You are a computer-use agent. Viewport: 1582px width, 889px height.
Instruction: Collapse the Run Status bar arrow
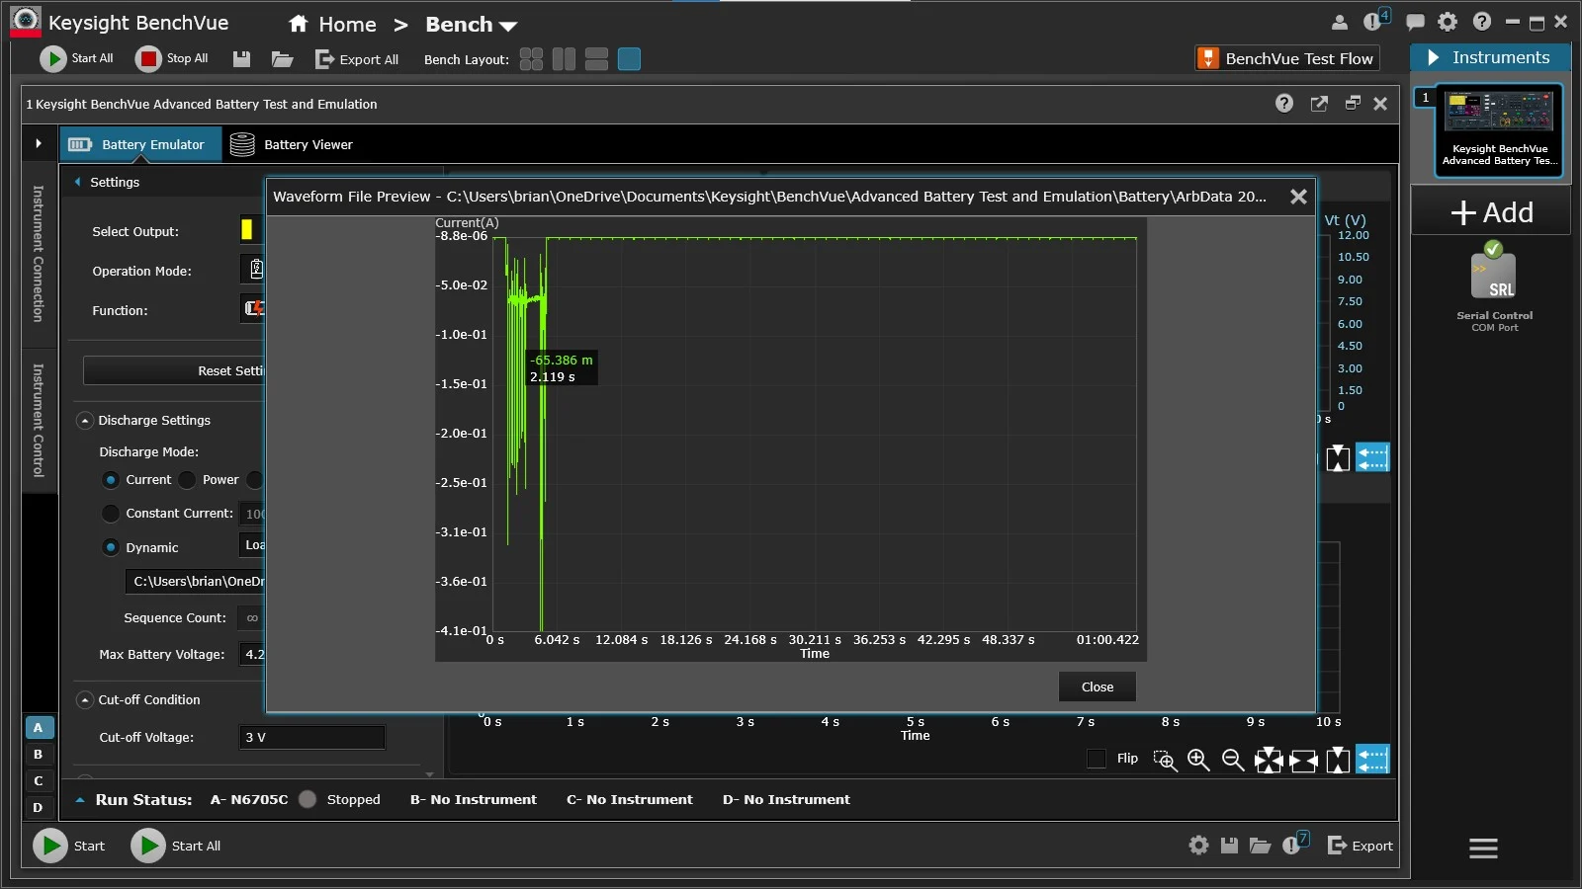80,800
